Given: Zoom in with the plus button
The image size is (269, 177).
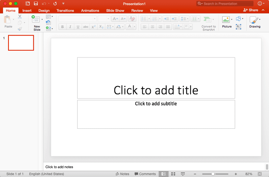Looking at the screenshot, I should coord(236,174).
